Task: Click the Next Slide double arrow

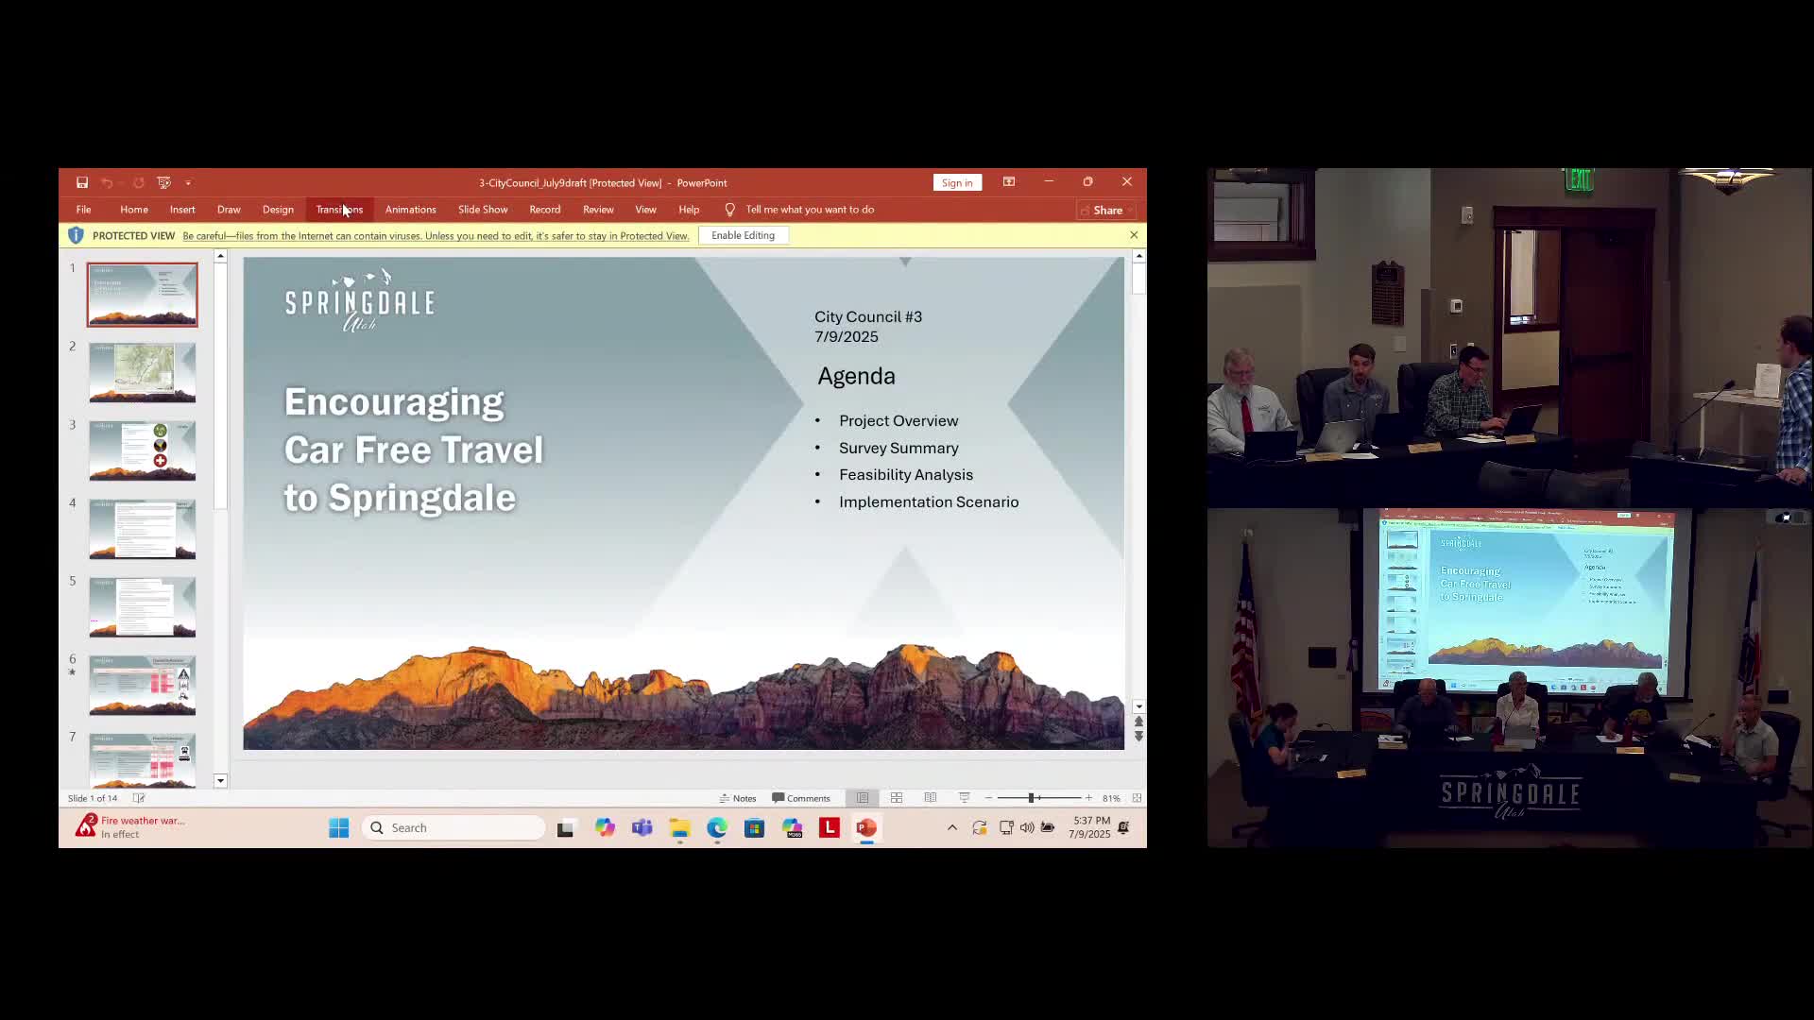Action: 1138,737
